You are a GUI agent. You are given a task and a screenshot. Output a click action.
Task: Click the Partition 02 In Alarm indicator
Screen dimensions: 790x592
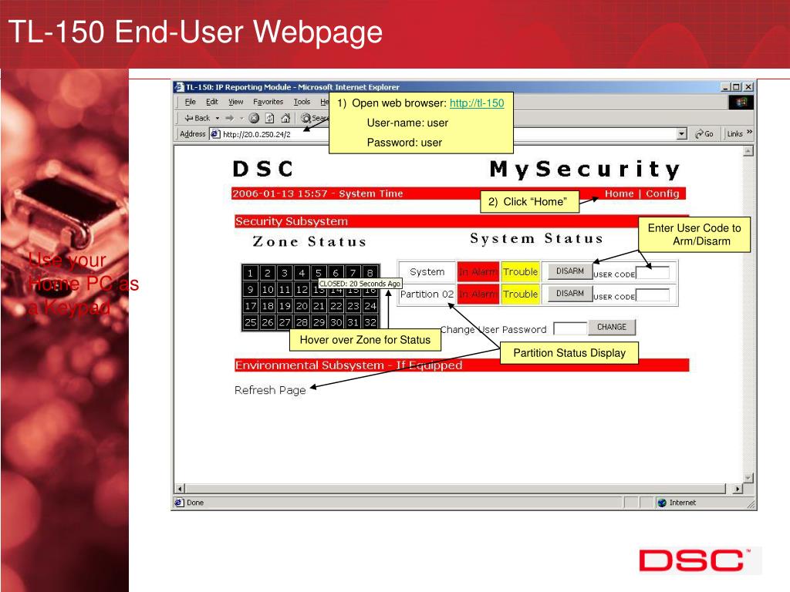(478, 294)
